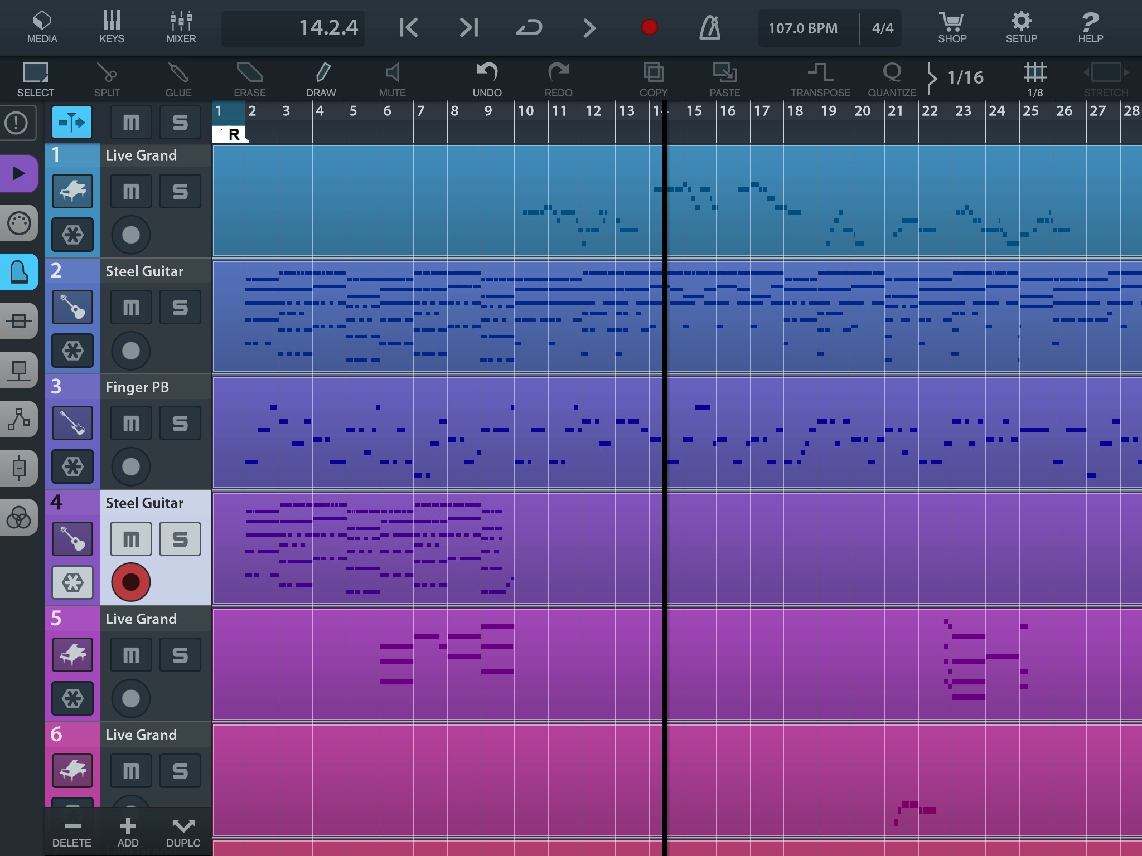Click PASTE

(x=724, y=79)
